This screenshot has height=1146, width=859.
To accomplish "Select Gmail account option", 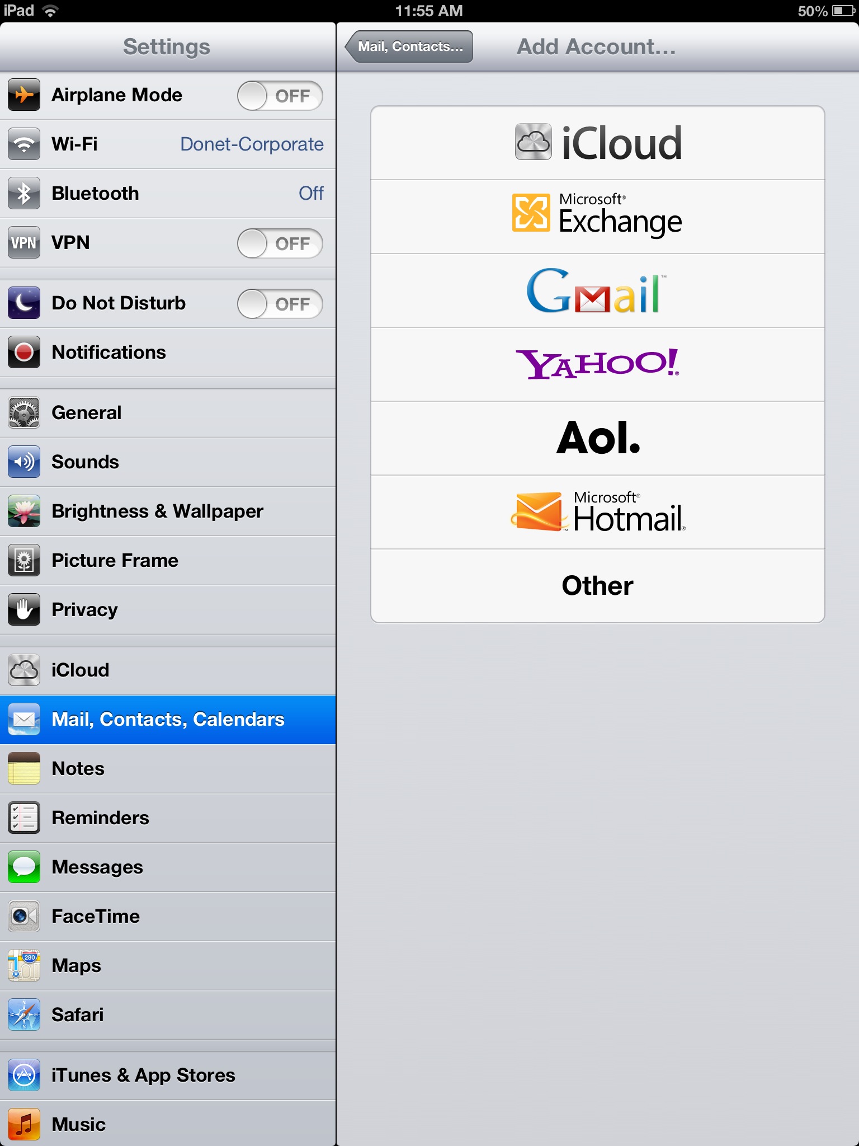I will coord(598,290).
